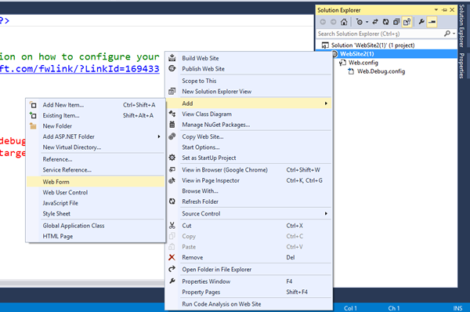
Task: Select Web.Debug.config file
Action: (381, 71)
